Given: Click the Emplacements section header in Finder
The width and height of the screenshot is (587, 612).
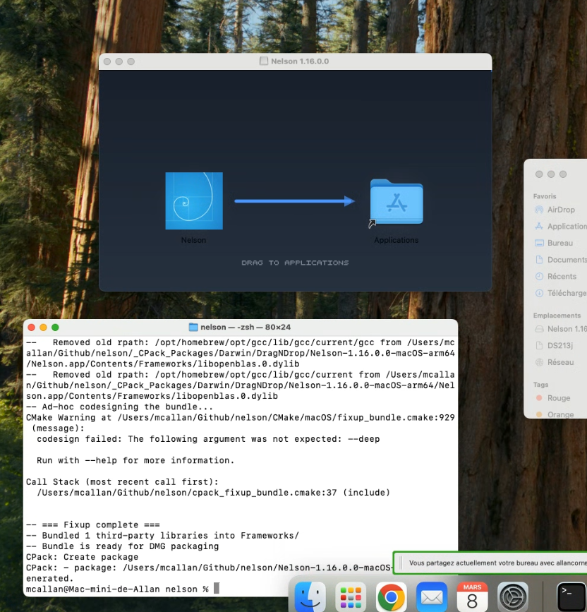Looking at the screenshot, I should [557, 316].
